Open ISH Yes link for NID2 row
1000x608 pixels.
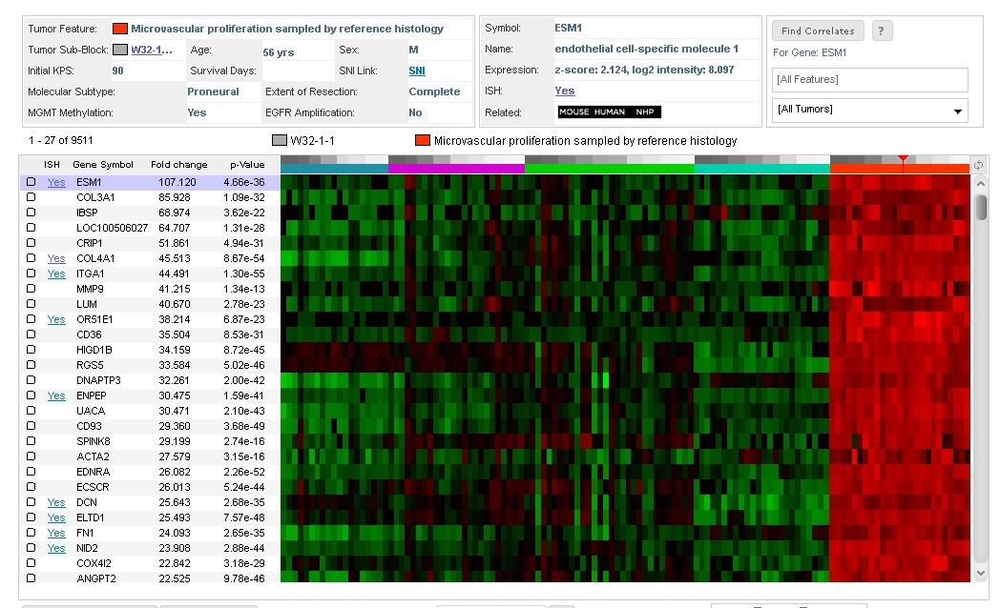pos(56,548)
